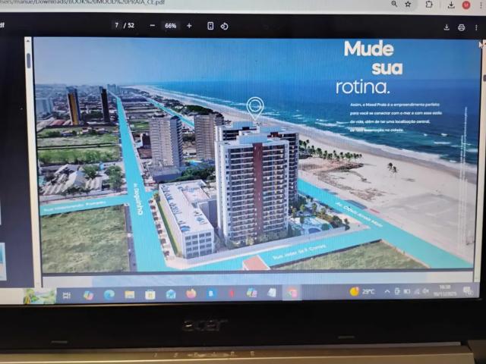The image size is (486, 364).
Task: Click the fit to page icon
Action: 210,26
